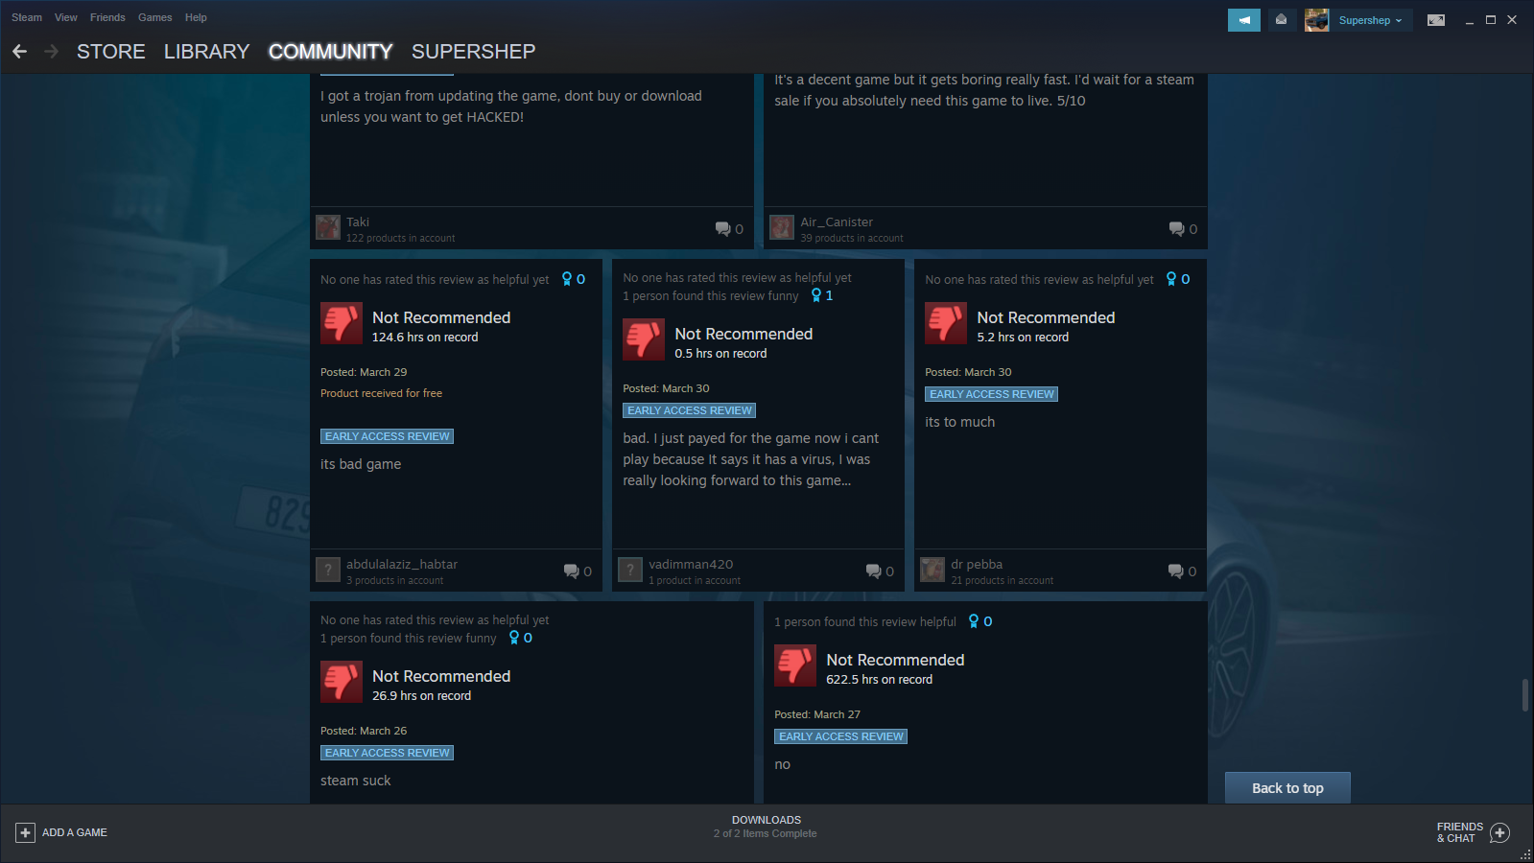Screen dimensions: 1534x863
Task: Open the Help menu
Action: [196, 17]
